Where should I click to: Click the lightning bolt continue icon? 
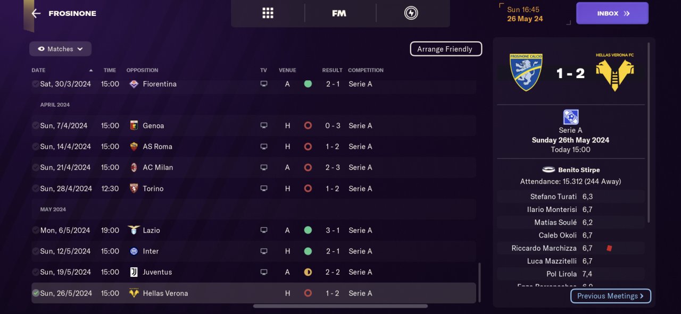411,13
